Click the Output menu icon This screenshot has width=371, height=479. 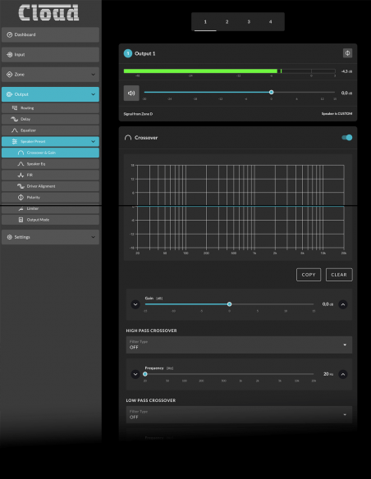click(10, 94)
